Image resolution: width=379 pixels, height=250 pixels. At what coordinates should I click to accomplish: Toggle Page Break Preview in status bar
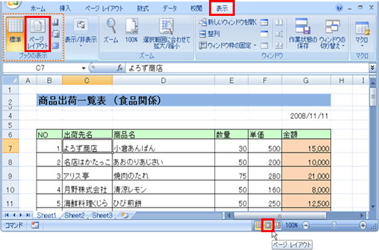277,226
